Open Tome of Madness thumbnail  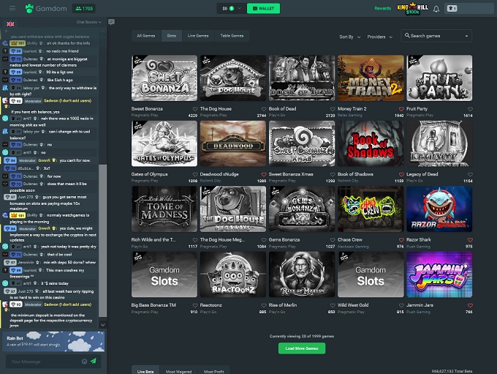click(x=164, y=209)
